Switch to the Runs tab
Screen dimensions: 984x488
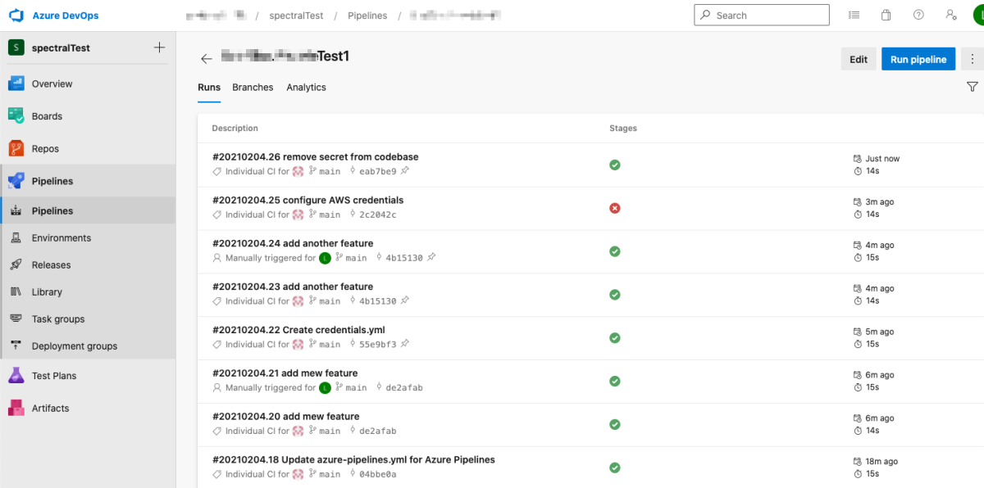(x=209, y=88)
